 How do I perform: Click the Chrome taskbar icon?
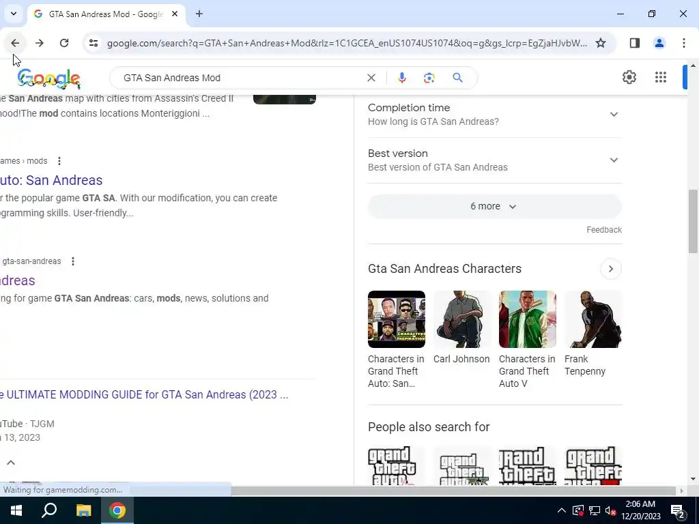(x=117, y=510)
